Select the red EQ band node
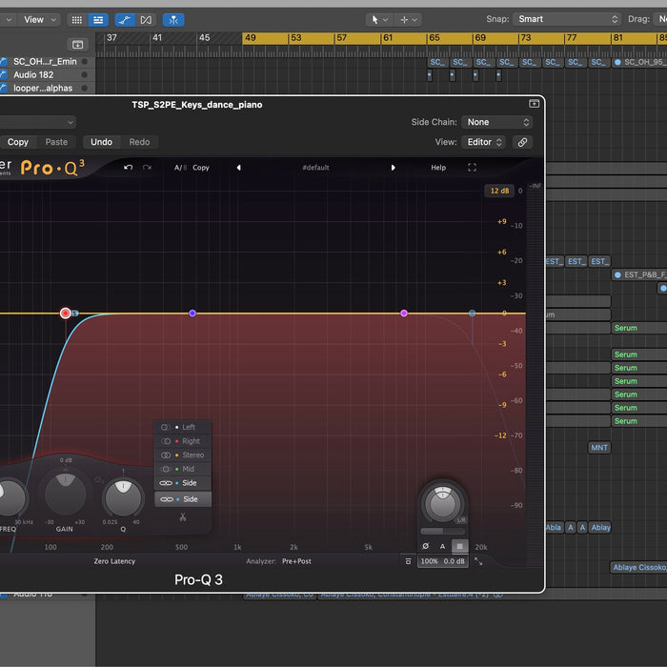Image resolution: width=667 pixels, height=667 pixels. (66, 313)
